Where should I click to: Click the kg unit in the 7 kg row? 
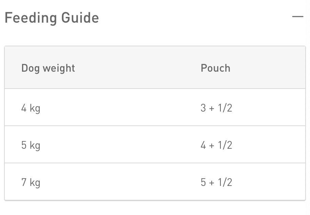(x=35, y=183)
